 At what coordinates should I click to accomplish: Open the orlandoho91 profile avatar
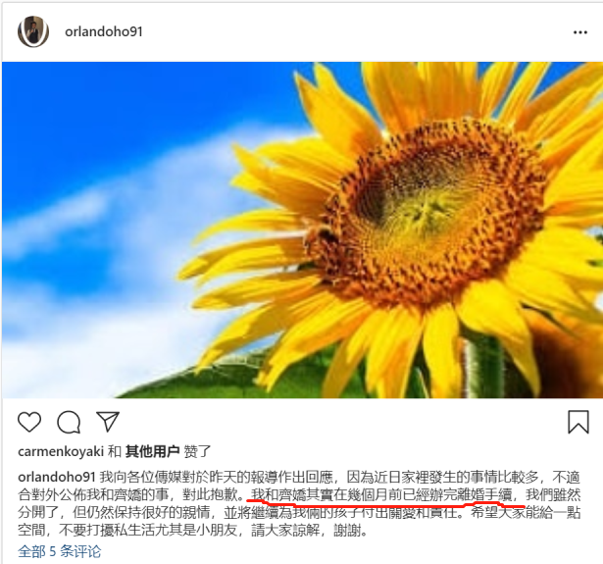coord(33,31)
